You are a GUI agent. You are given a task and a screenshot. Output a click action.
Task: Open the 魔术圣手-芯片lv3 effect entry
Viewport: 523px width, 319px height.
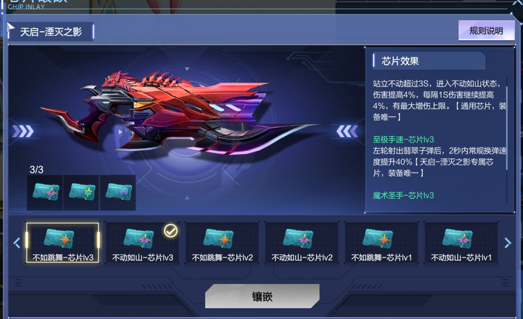403,195
